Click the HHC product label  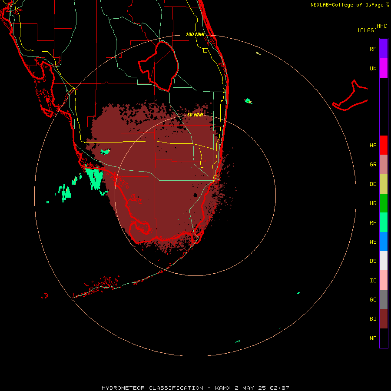[381, 26]
